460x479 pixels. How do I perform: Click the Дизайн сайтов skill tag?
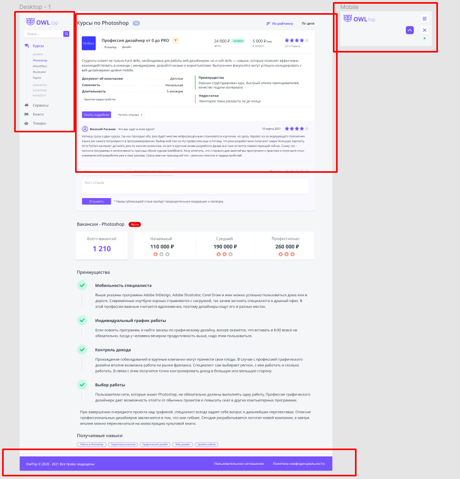pyautogui.click(x=206, y=444)
